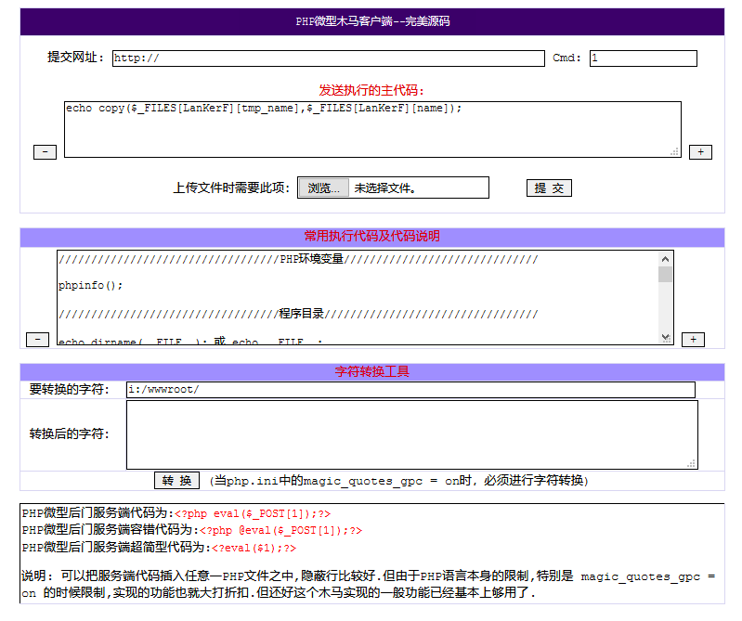Viewport: 742px width, 621px height.
Task: Click the converted characters textarea resize grip
Action: point(691,463)
